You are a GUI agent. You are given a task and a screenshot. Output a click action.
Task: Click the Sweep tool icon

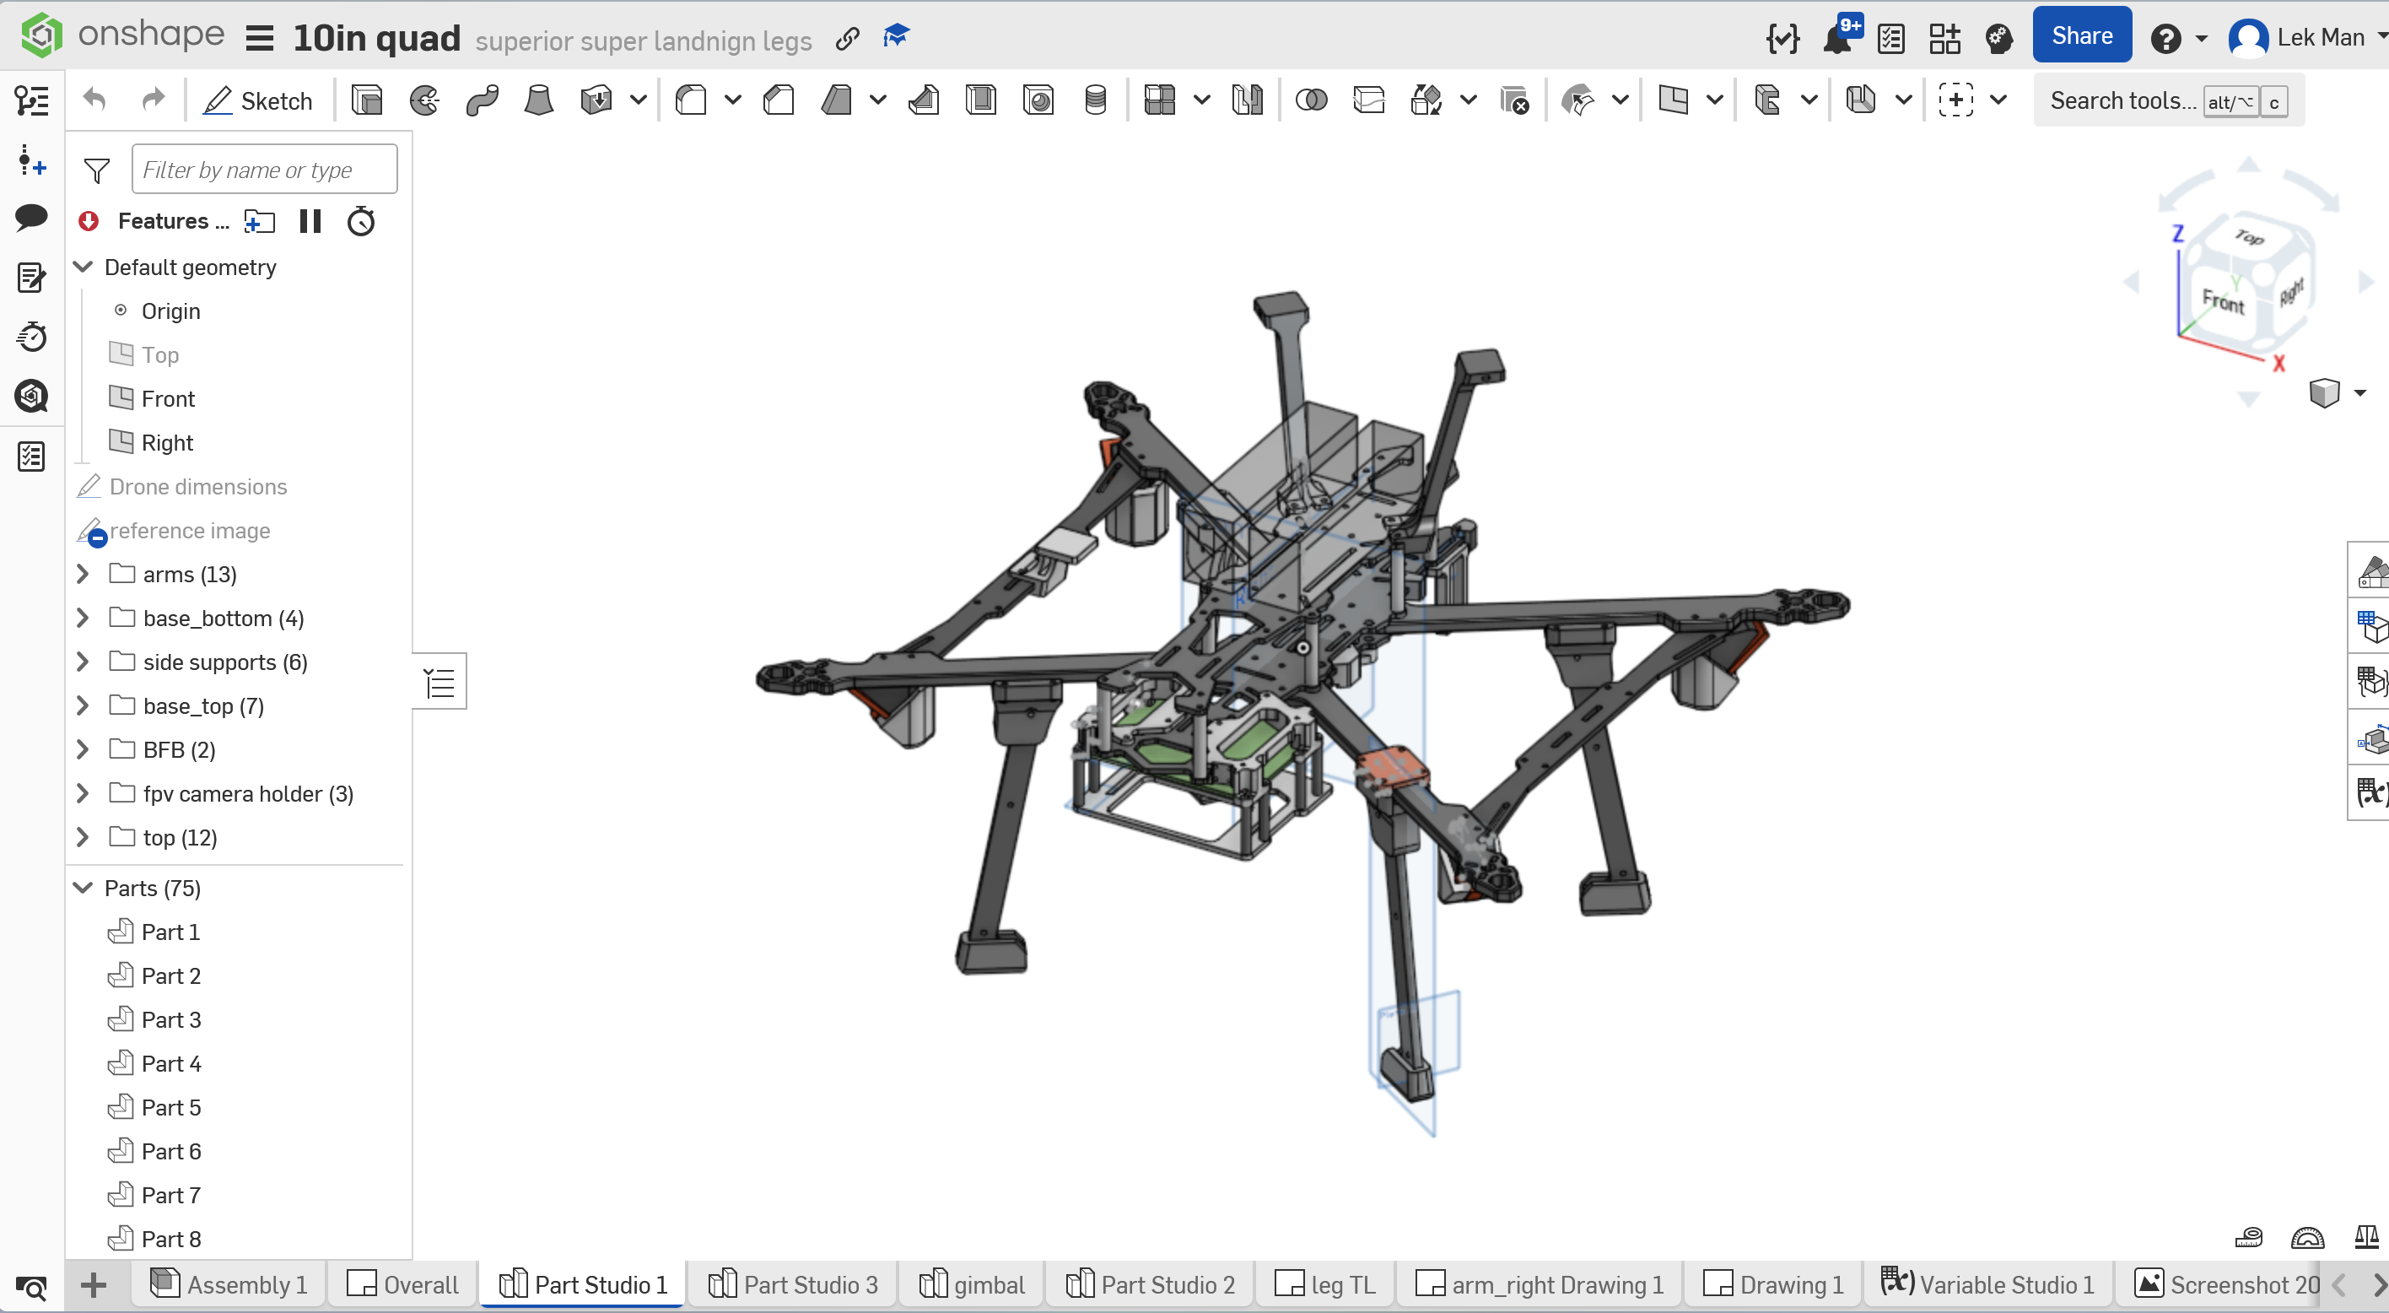[x=483, y=100]
